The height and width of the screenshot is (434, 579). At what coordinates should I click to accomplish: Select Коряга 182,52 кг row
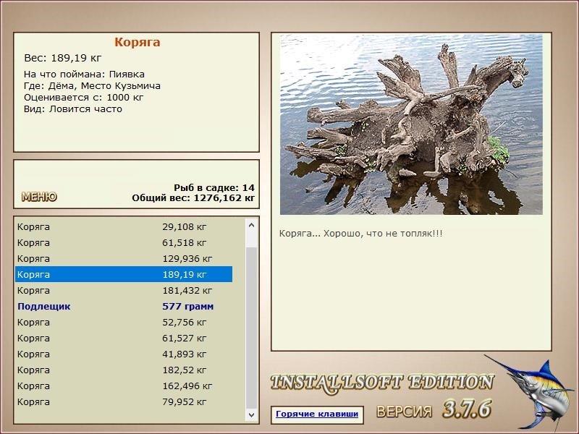pos(124,370)
